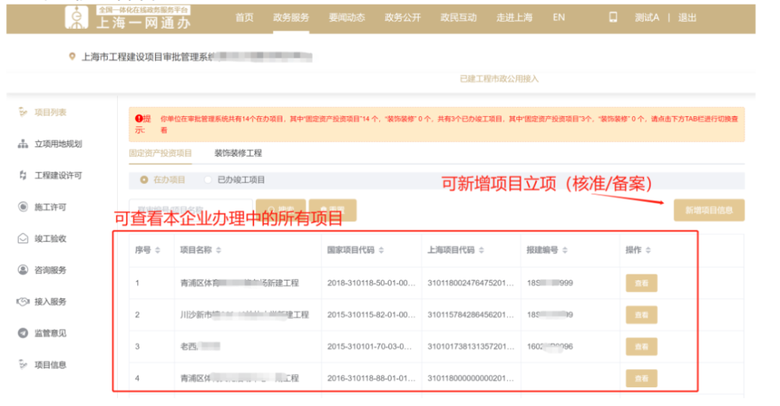780x406 pixels.
Task: Sort table by 上海项目代码 column arrows
Action: click(481, 250)
